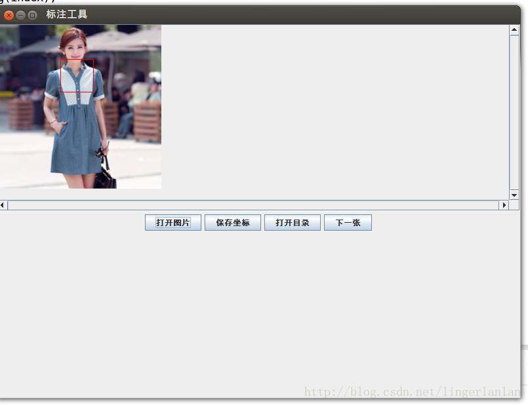Save coordinates with 保存坐标 button
The width and height of the screenshot is (528, 405).
tap(233, 223)
